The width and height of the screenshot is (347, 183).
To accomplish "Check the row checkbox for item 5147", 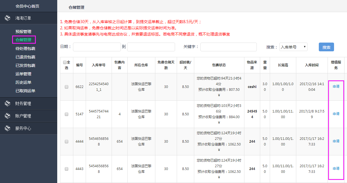I will (x=67, y=114).
